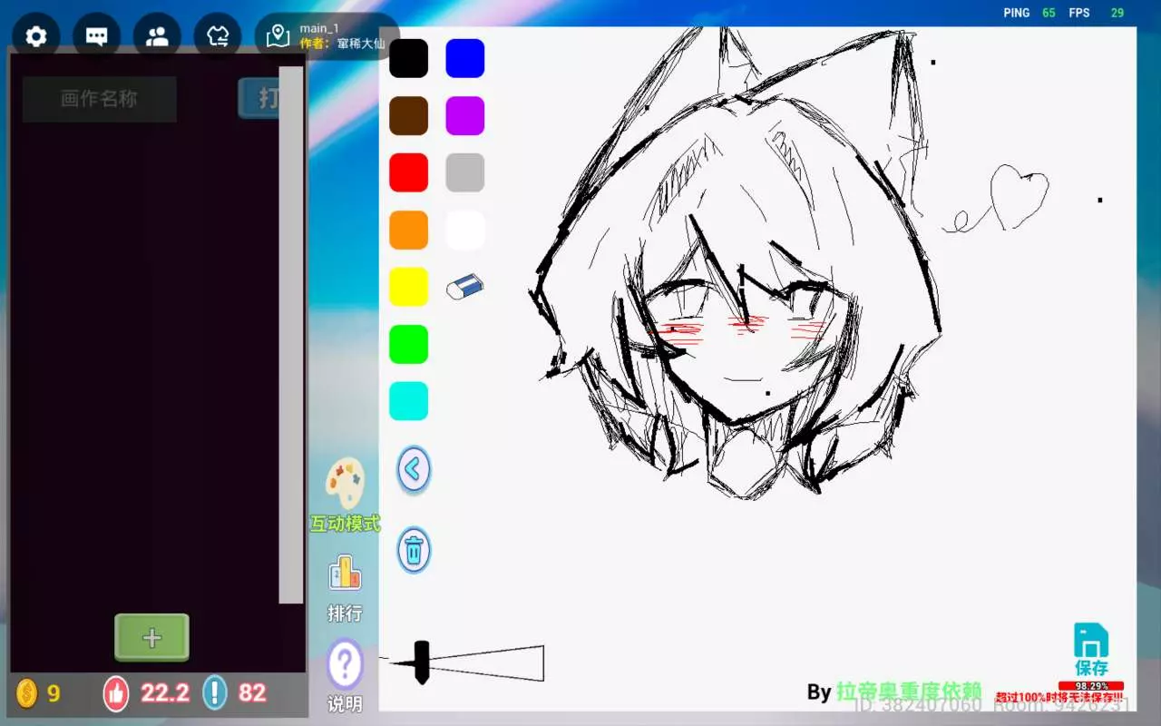This screenshot has height=726, width=1161.
Task: Click the blue button beside painting name
Action: click(x=259, y=98)
